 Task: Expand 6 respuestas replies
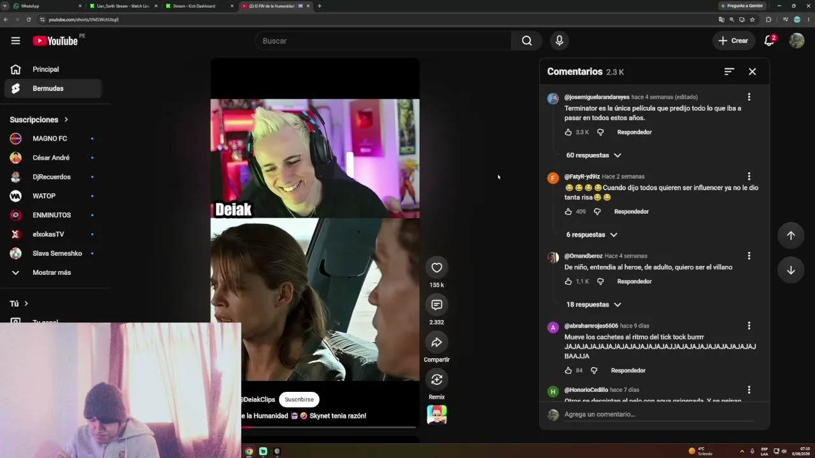[592, 235]
